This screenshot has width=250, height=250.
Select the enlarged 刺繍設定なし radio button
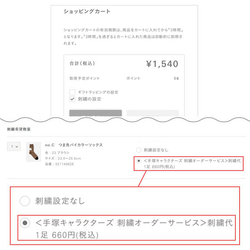[x=25, y=201]
